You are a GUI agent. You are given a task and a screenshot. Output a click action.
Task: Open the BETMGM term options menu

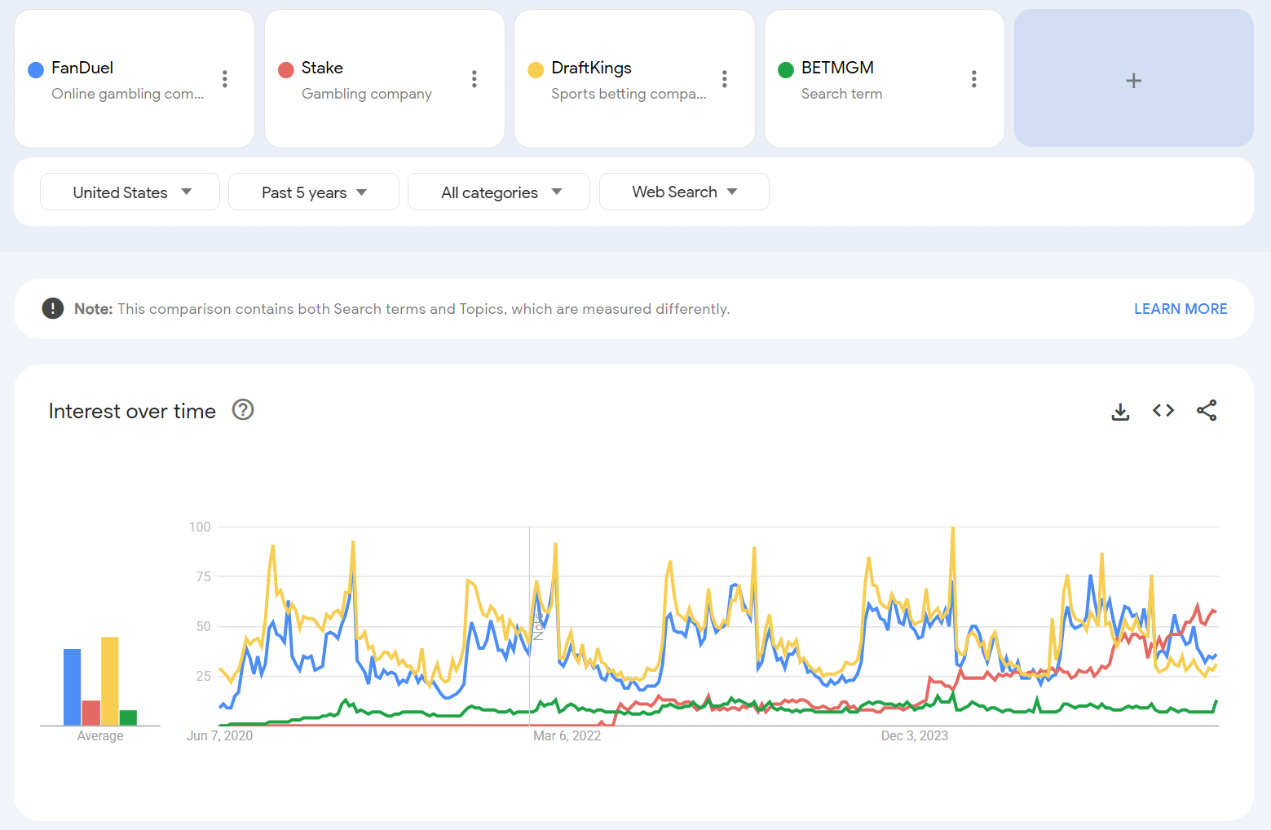[973, 79]
